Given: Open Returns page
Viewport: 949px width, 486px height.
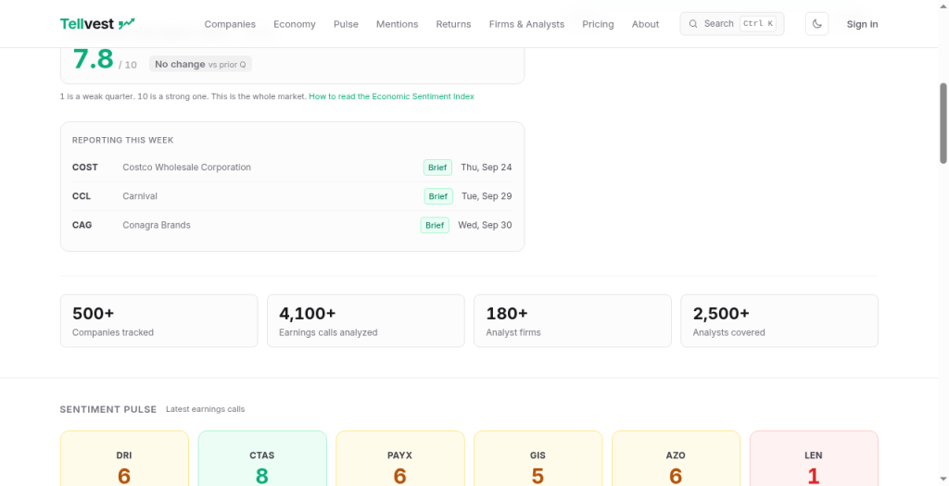Looking at the screenshot, I should [x=453, y=24].
